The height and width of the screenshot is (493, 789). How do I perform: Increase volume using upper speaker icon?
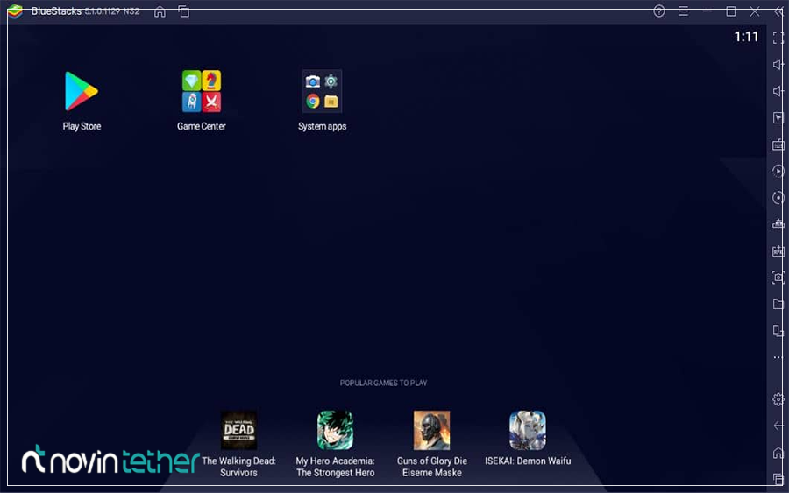[778, 64]
